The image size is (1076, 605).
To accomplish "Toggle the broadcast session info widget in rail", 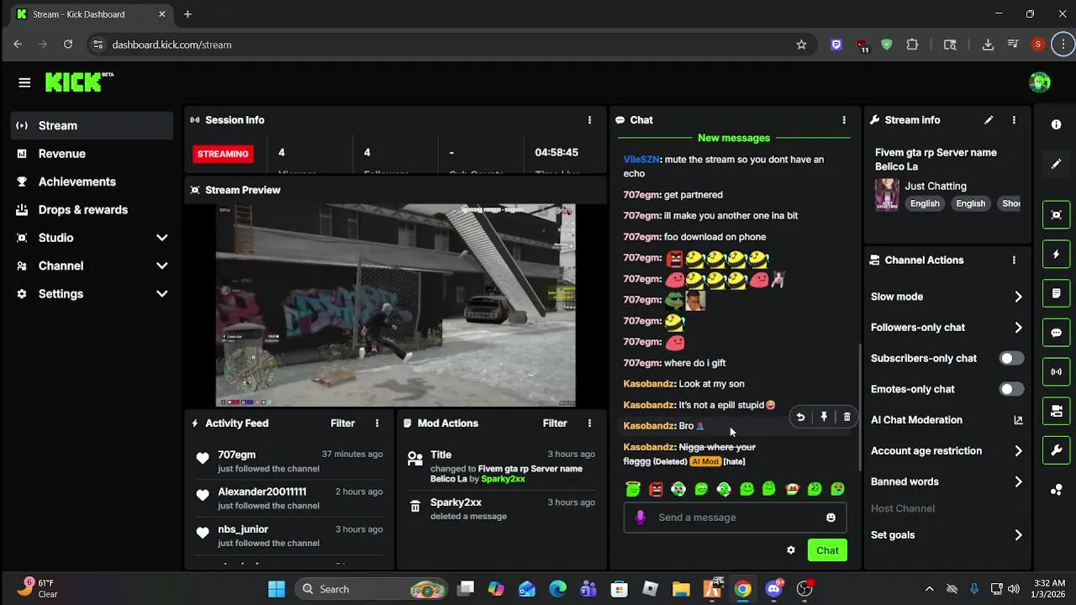I will (x=1057, y=371).
